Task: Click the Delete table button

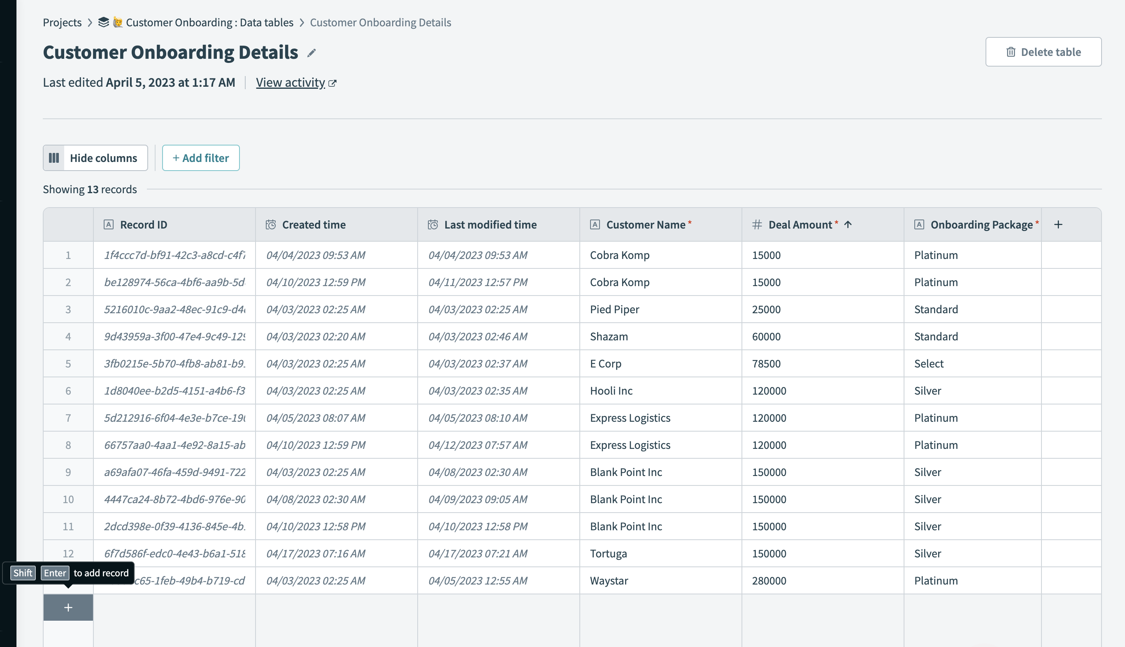Action: (x=1043, y=52)
